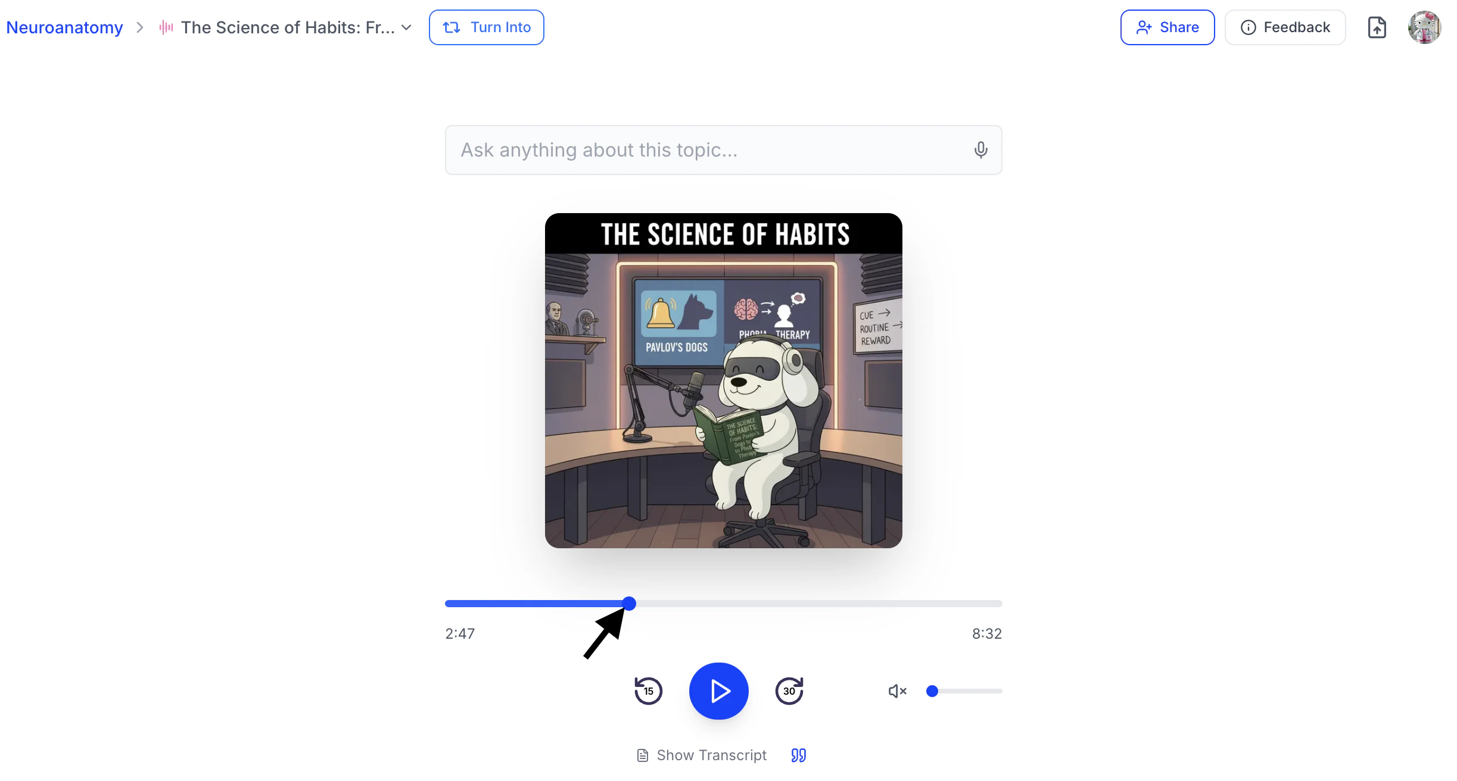Expand the Science of Habits title dropdown
This screenshot has width=1457, height=781.
[407, 27]
